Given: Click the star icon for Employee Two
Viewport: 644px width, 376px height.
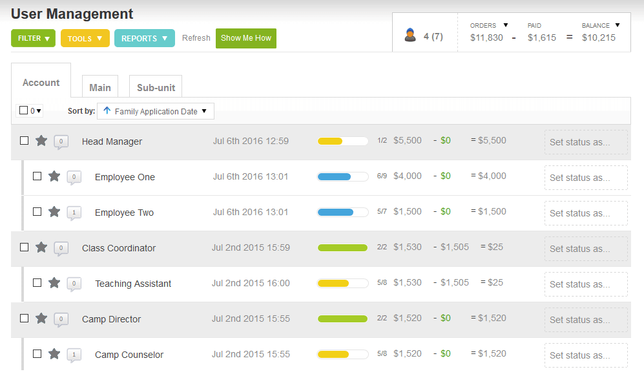Looking at the screenshot, I should [54, 212].
